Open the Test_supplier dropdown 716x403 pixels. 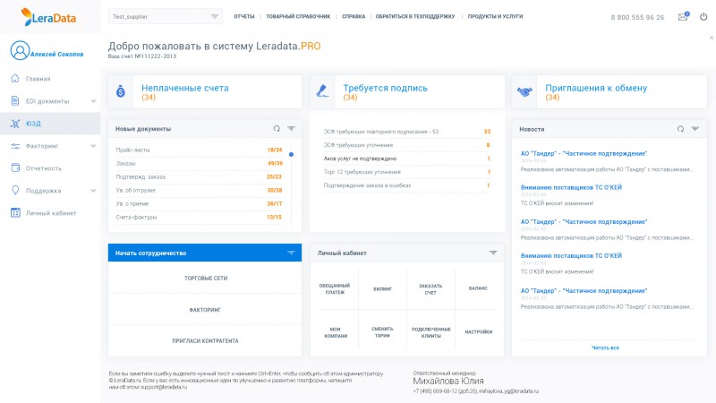166,16
